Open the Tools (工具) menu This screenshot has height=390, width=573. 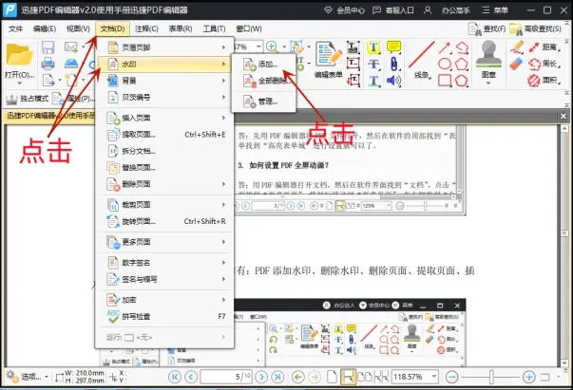point(215,28)
